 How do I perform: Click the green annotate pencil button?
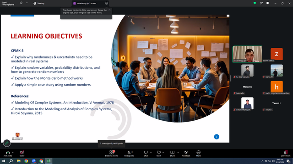point(7,143)
